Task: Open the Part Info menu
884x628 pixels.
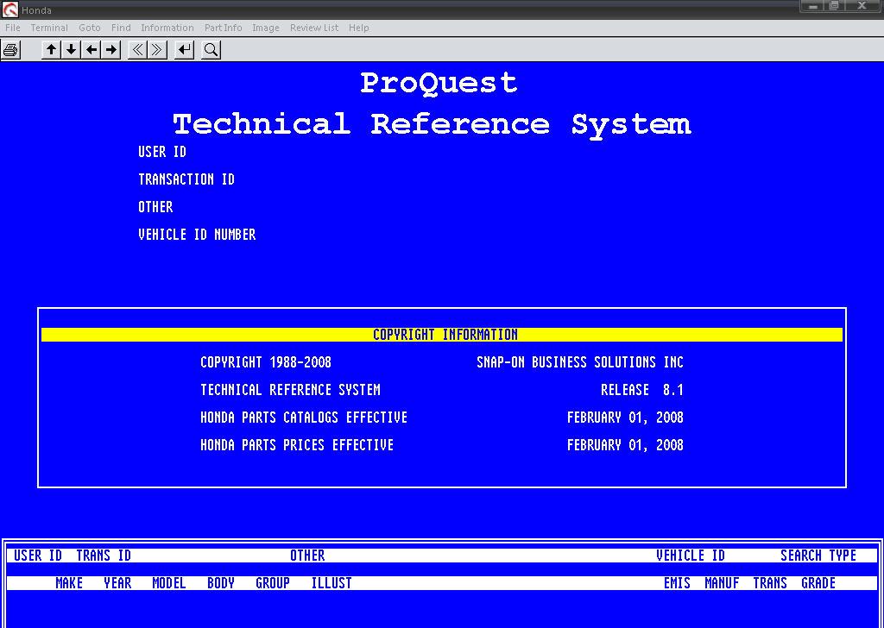Action: coord(224,28)
